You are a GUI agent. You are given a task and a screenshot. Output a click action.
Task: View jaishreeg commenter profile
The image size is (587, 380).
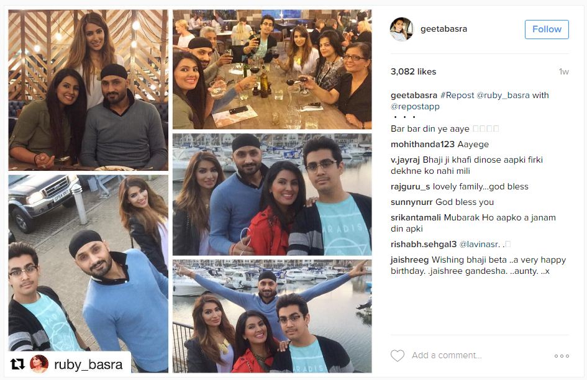409,260
